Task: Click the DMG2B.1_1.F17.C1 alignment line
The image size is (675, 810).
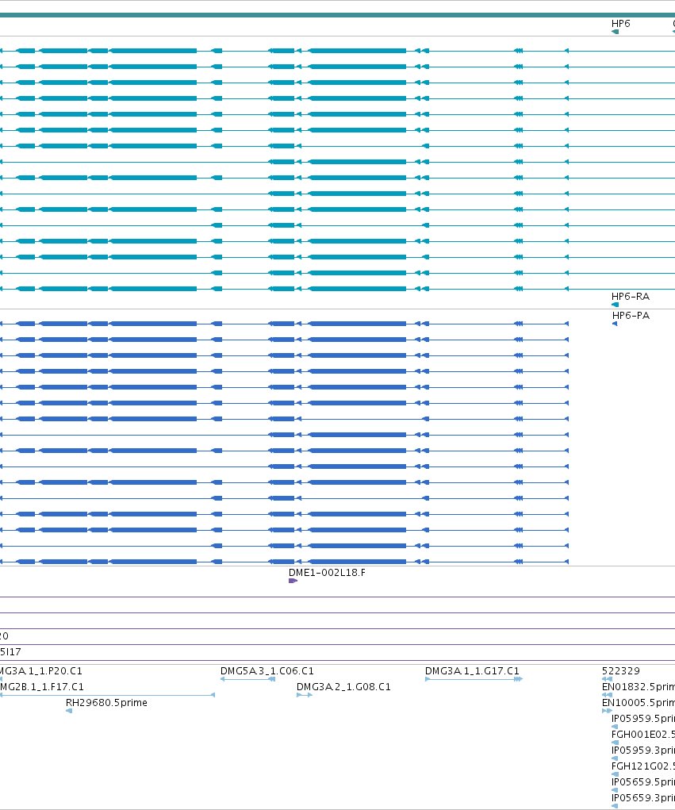Action: [107, 695]
